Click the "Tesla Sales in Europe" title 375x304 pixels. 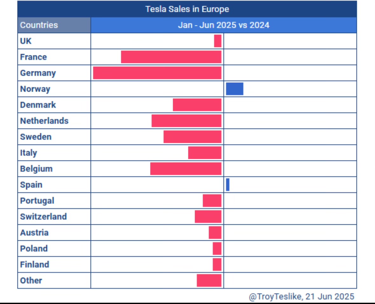(187, 9)
